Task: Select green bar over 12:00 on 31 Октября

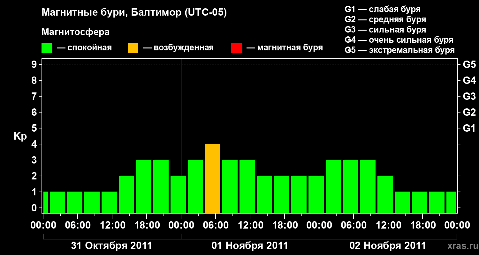Action: click(x=109, y=202)
